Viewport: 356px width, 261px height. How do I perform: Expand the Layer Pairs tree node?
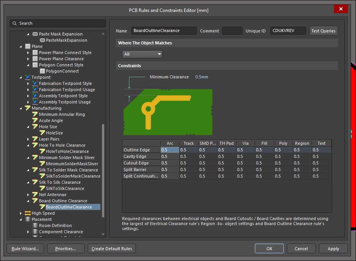(28, 139)
